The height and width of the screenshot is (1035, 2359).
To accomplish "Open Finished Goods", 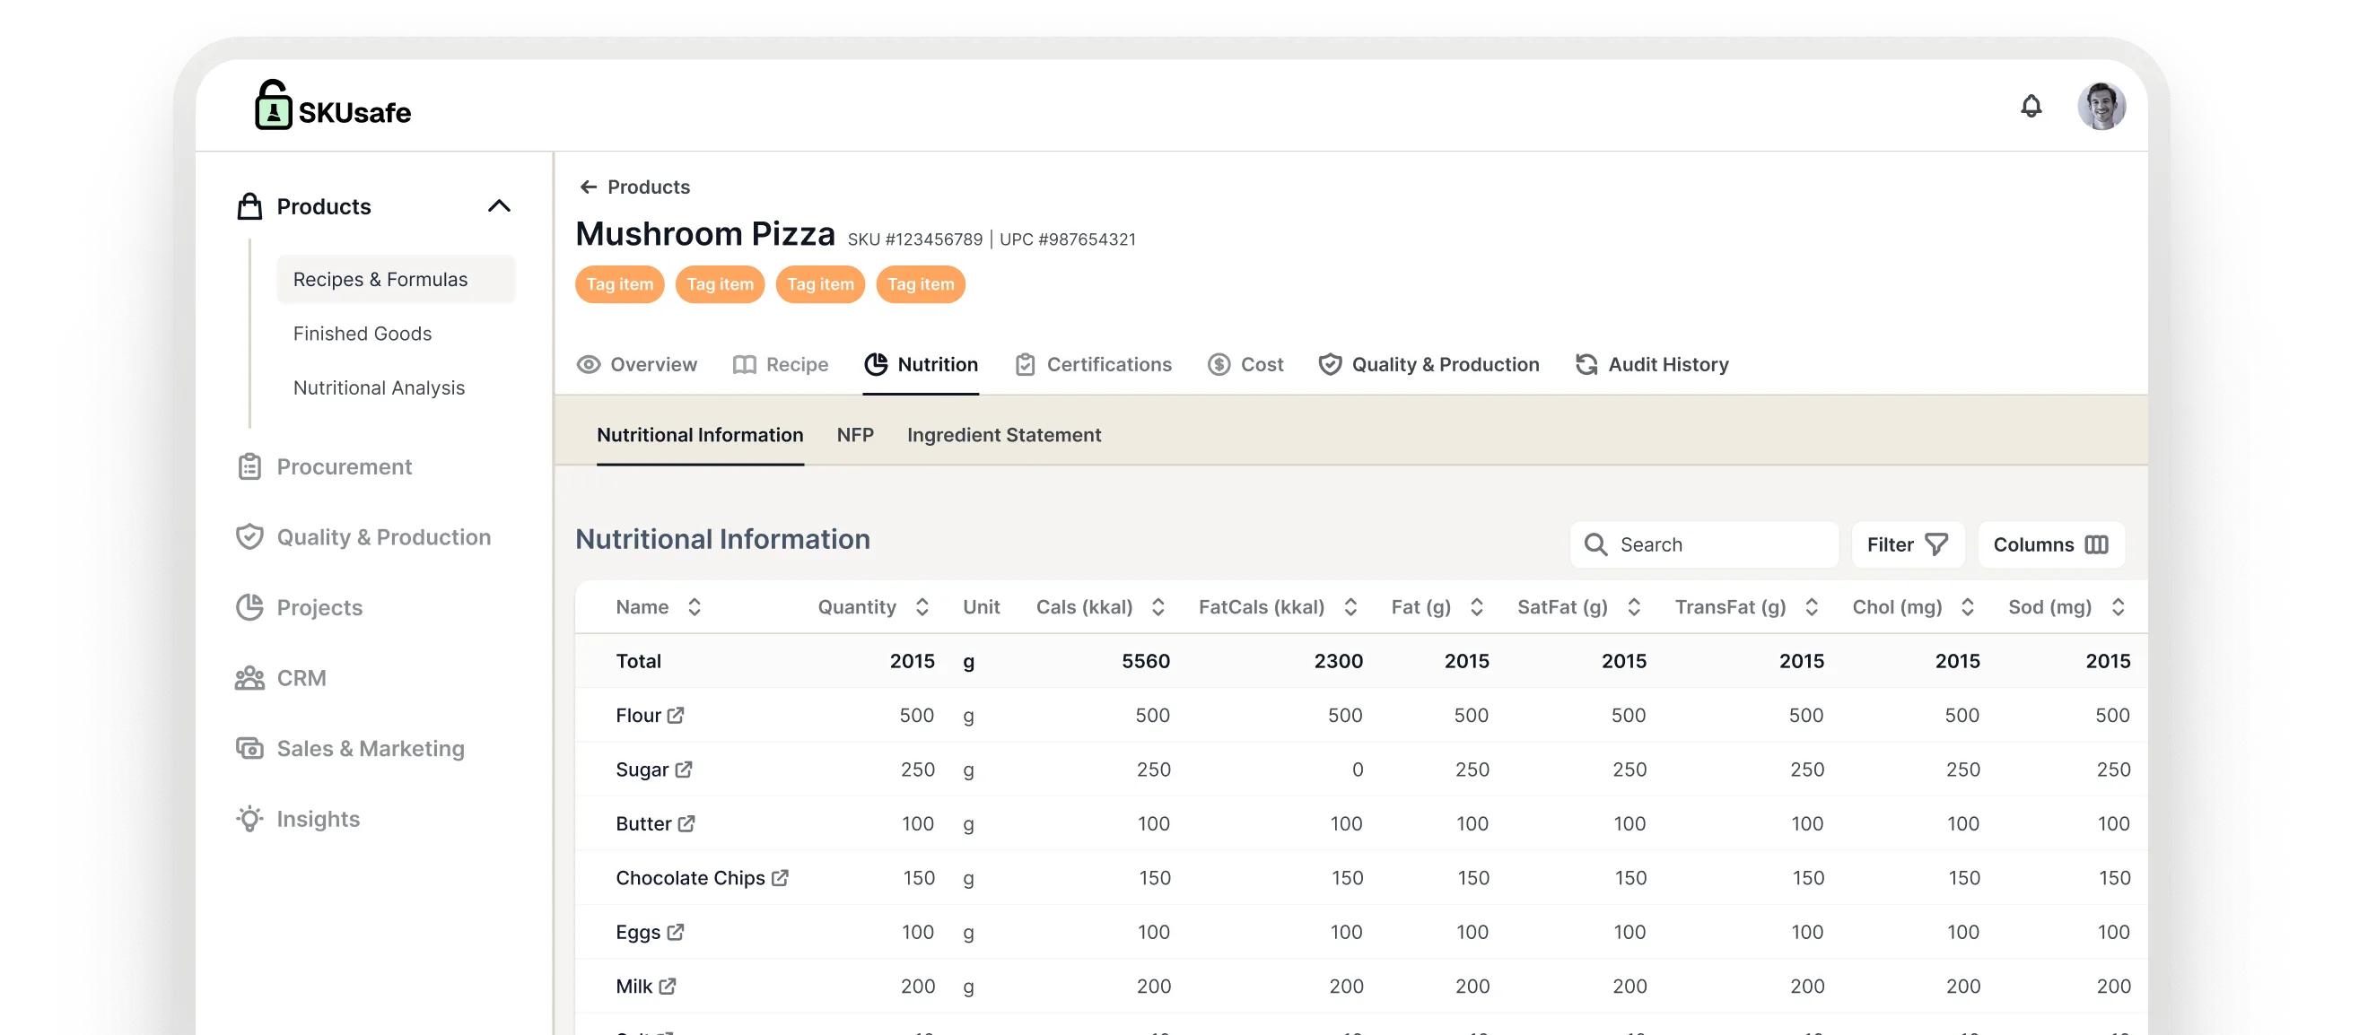I will [x=362, y=333].
